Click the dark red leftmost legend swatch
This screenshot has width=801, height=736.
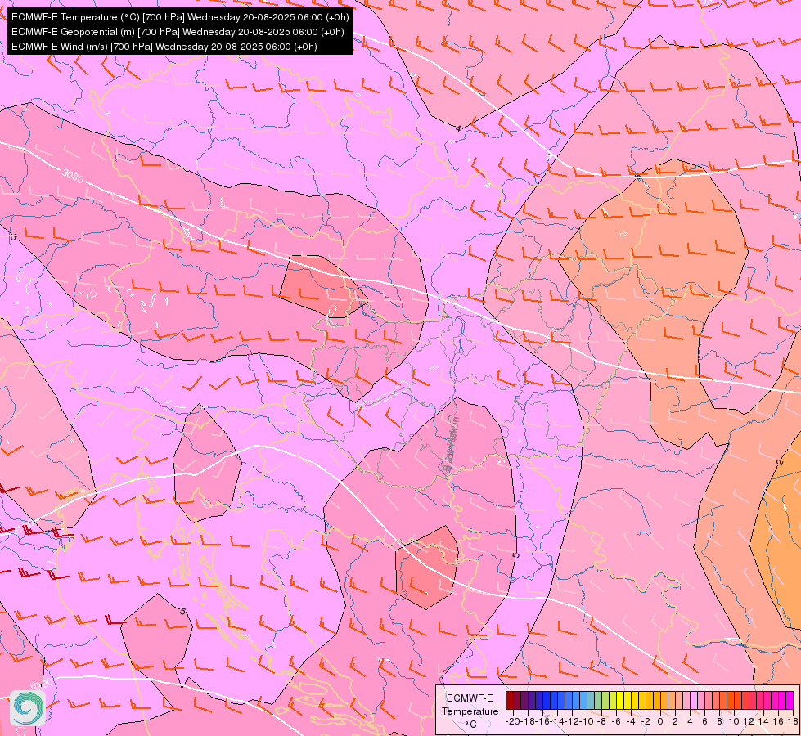pyautogui.click(x=510, y=700)
